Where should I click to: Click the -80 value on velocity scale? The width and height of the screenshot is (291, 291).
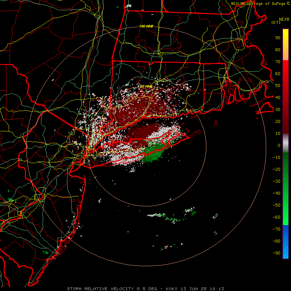click(276, 241)
